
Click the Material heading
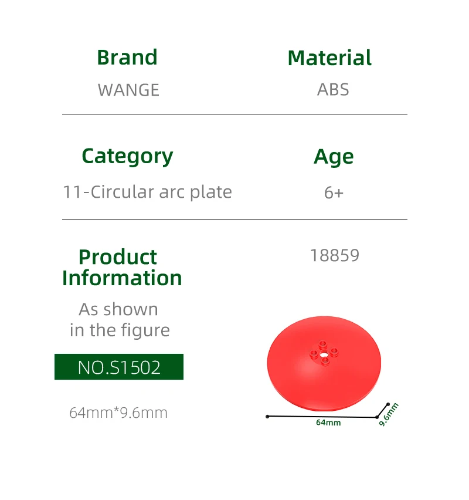click(329, 58)
